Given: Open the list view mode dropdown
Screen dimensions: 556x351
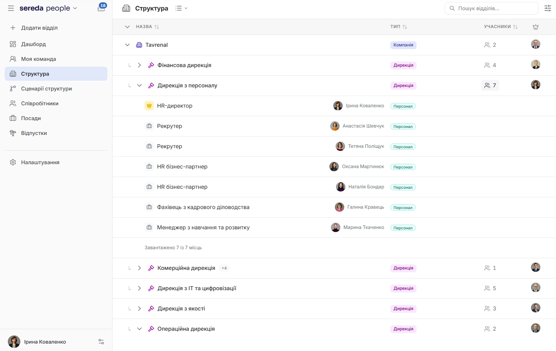Looking at the screenshot, I should [x=181, y=8].
